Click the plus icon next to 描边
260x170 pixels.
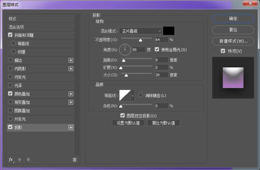coord(71,60)
